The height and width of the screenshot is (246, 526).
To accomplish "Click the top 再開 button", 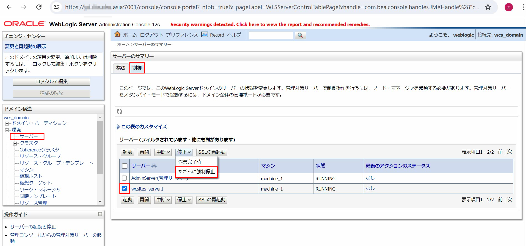I will (144, 152).
